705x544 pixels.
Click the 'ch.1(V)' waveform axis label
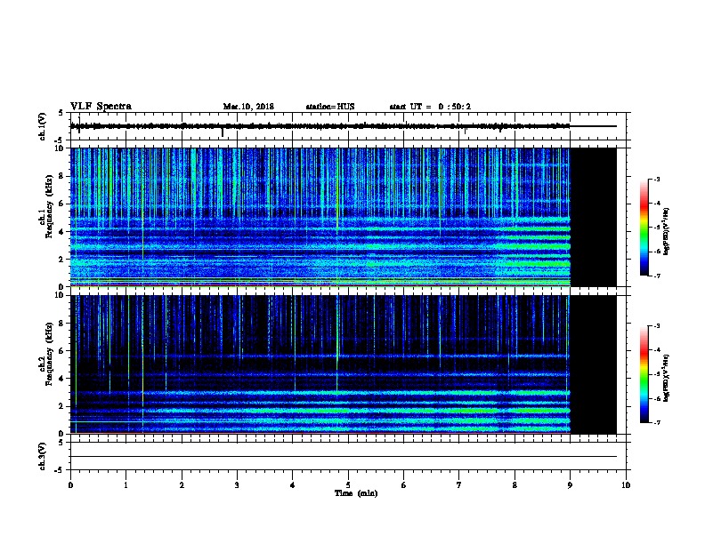pos(42,126)
